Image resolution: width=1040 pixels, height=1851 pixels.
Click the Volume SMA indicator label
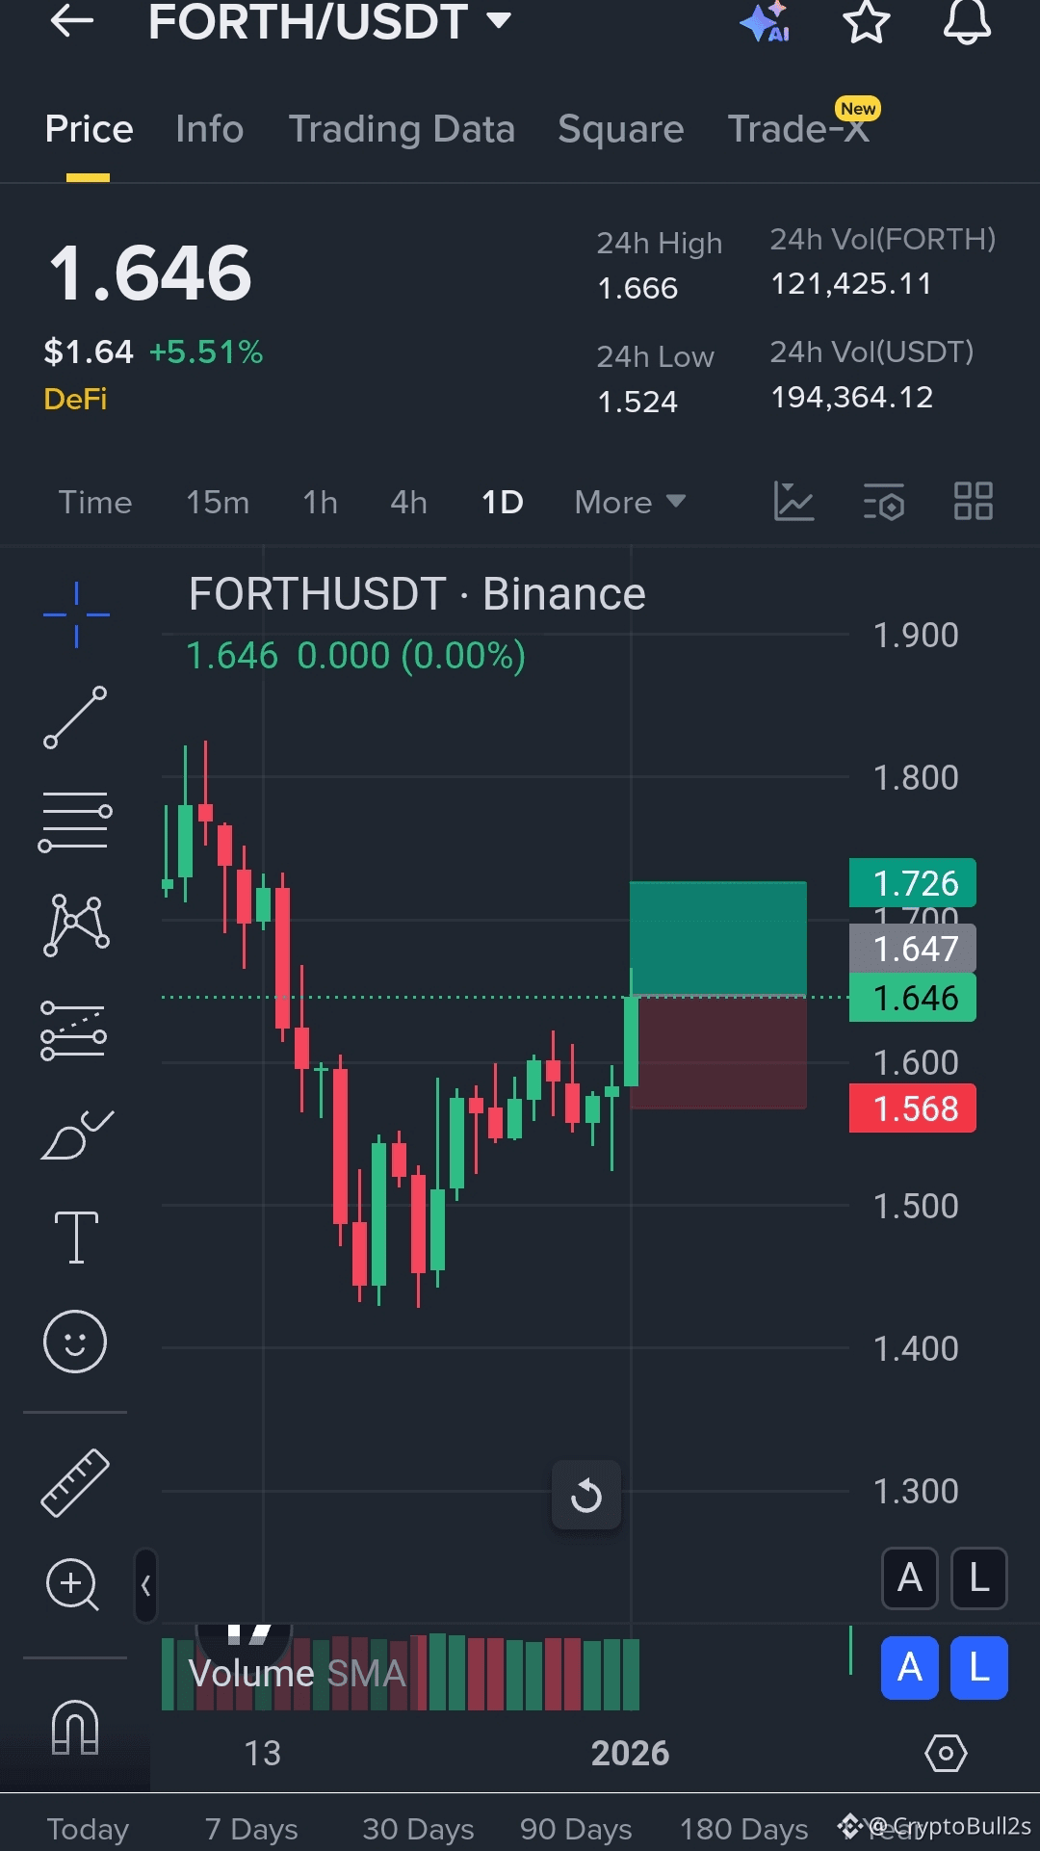[297, 1674]
